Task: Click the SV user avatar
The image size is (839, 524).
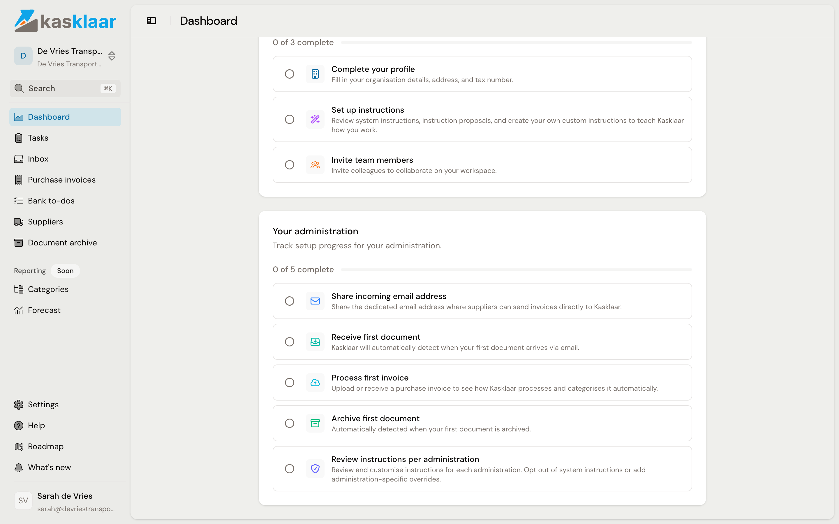Action: click(x=23, y=501)
